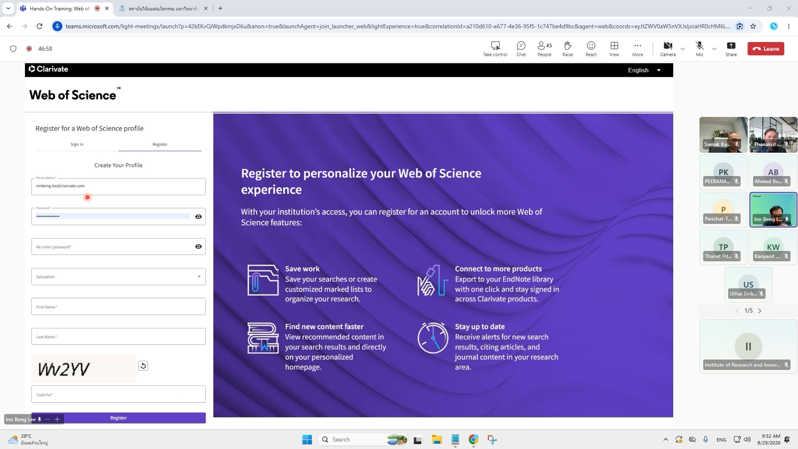The width and height of the screenshot is (798, 449).
Task: Open the weather widget showing 29°C
Action: click(x=28, y=439)
